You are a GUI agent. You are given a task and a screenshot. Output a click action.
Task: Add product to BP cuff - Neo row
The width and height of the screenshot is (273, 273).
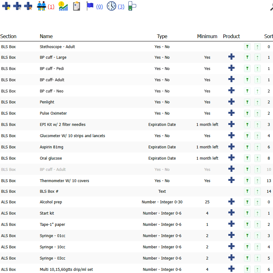click(x=231, y=90)
